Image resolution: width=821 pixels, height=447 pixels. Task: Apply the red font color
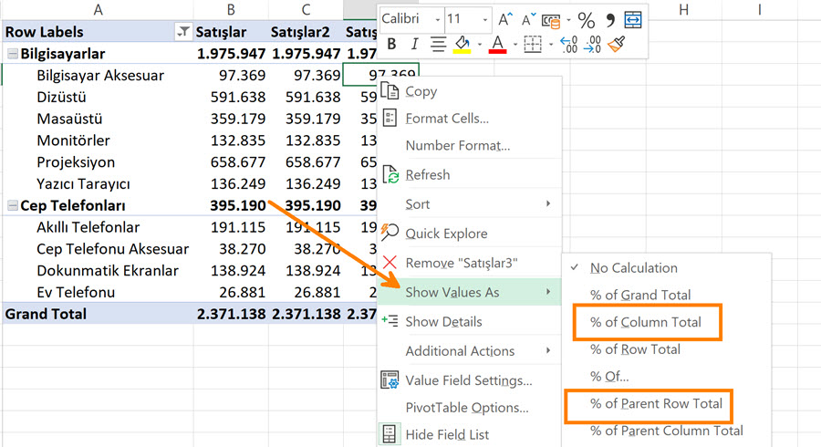[497, 44]
